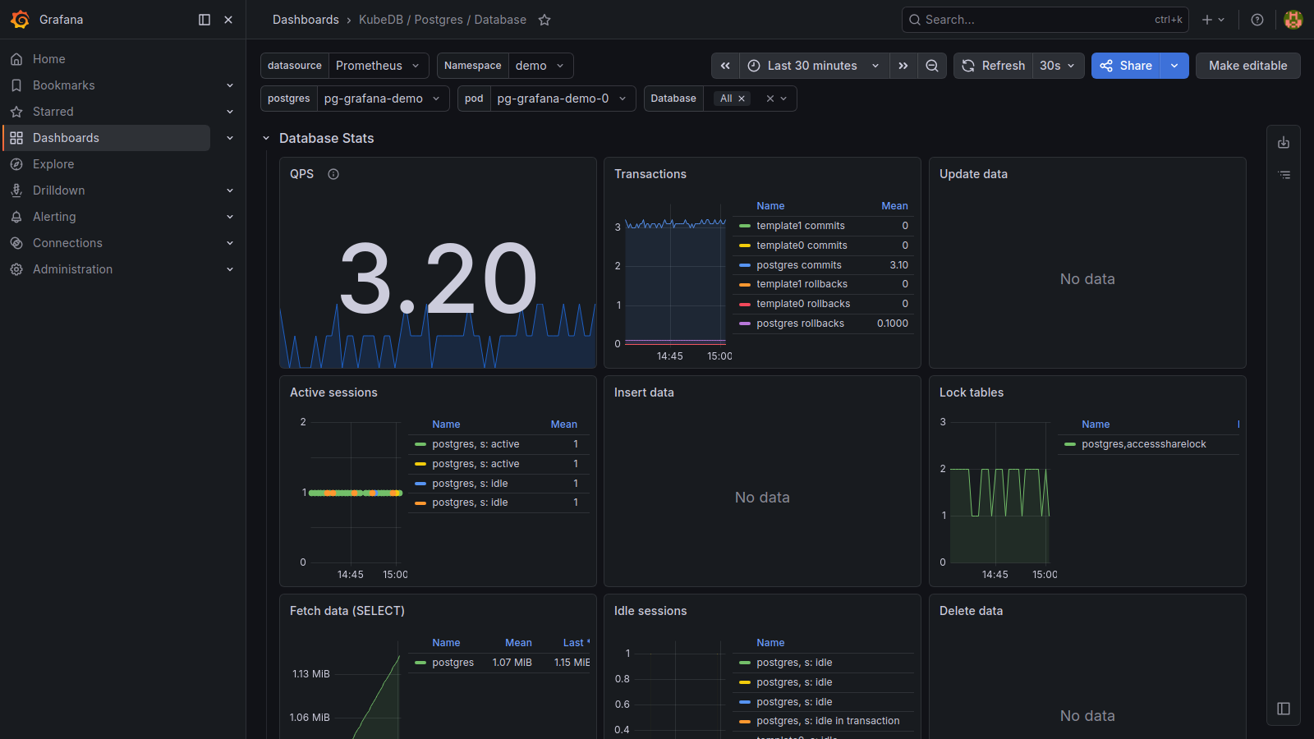Toggle template1 rollbacks series in legend
This screenshot has height=739, width=1314.
click(x=802, y=284)
